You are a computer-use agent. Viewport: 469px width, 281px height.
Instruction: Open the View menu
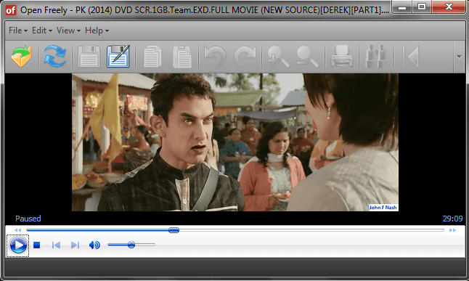point(68,30)
